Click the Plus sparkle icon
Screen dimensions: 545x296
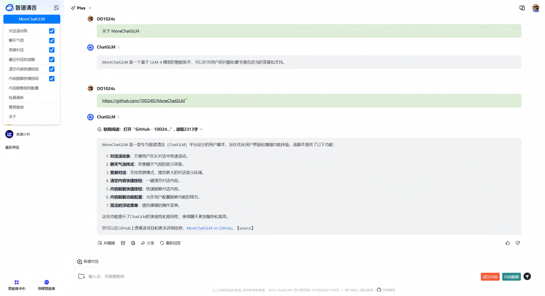click(x=73, y=8)
